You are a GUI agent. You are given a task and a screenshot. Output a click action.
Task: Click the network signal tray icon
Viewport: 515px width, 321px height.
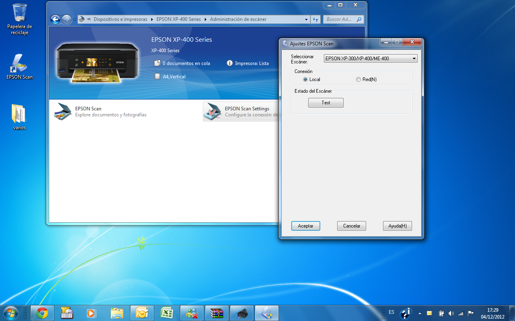pos(461,313)
